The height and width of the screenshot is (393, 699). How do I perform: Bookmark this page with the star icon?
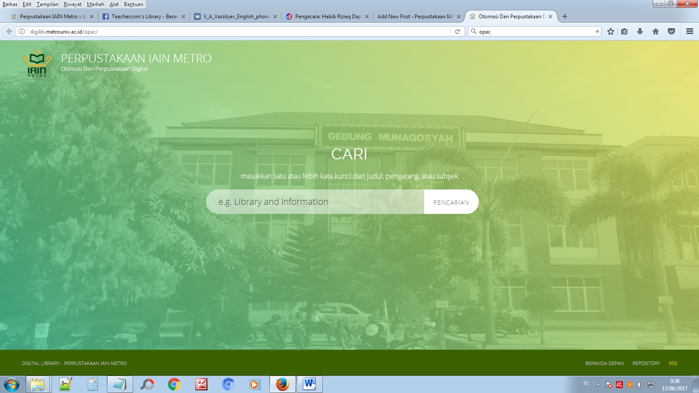coord(611,31)
